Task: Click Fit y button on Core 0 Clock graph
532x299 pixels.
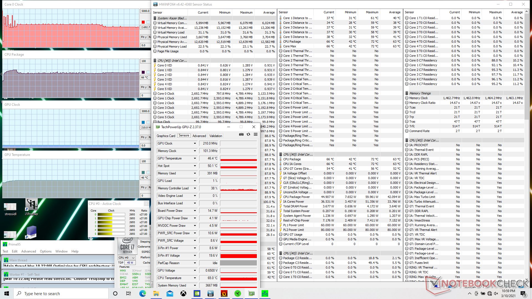Action: (x=144, y=37)
